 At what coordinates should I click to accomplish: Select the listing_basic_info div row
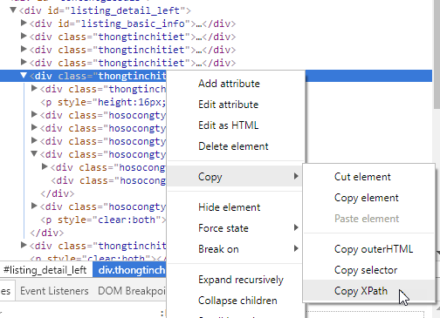(x=133, y=24)
